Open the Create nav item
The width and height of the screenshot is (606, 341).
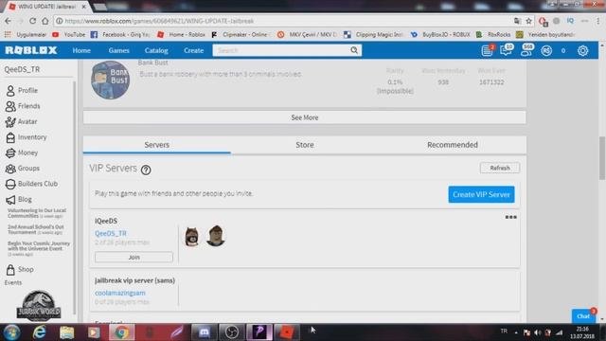193,50
